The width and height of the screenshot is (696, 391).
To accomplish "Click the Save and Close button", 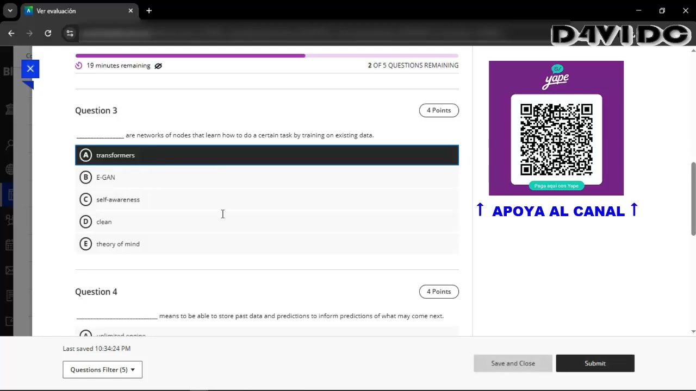I will pos(513,363).
